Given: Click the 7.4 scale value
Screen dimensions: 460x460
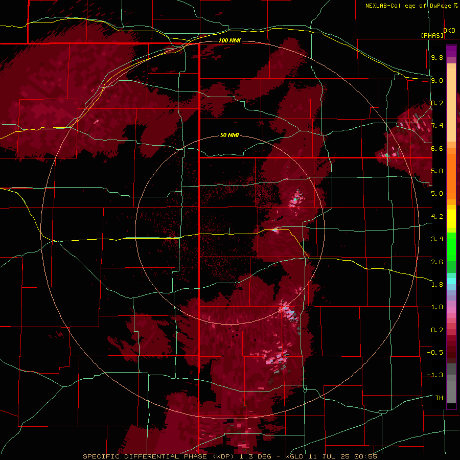Looking at the screenshot, I should [437, 126].
